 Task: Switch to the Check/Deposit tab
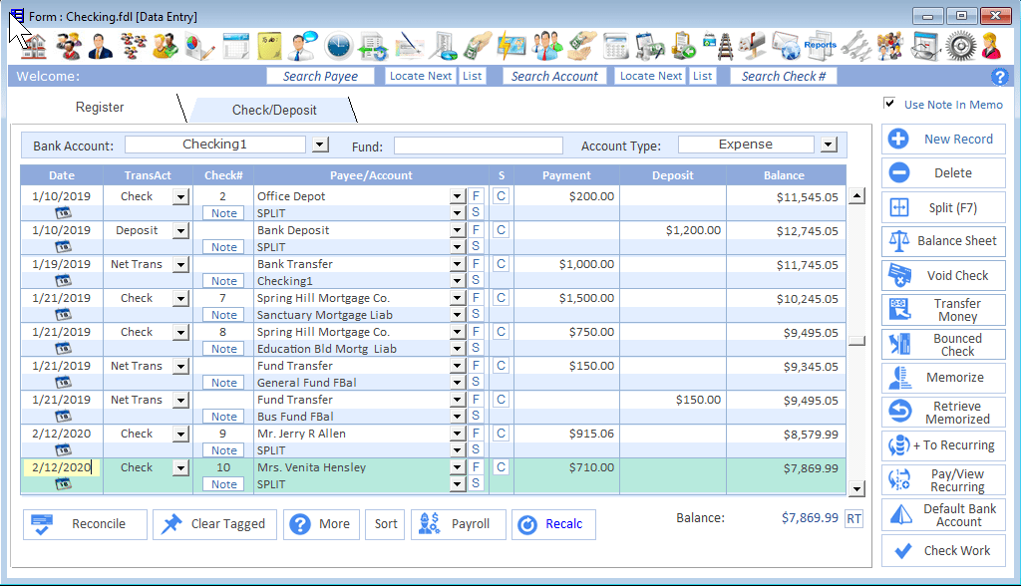tap(274, 110)
